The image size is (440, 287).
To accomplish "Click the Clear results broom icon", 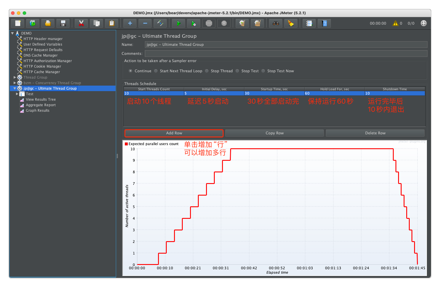I will pos(242,23).
